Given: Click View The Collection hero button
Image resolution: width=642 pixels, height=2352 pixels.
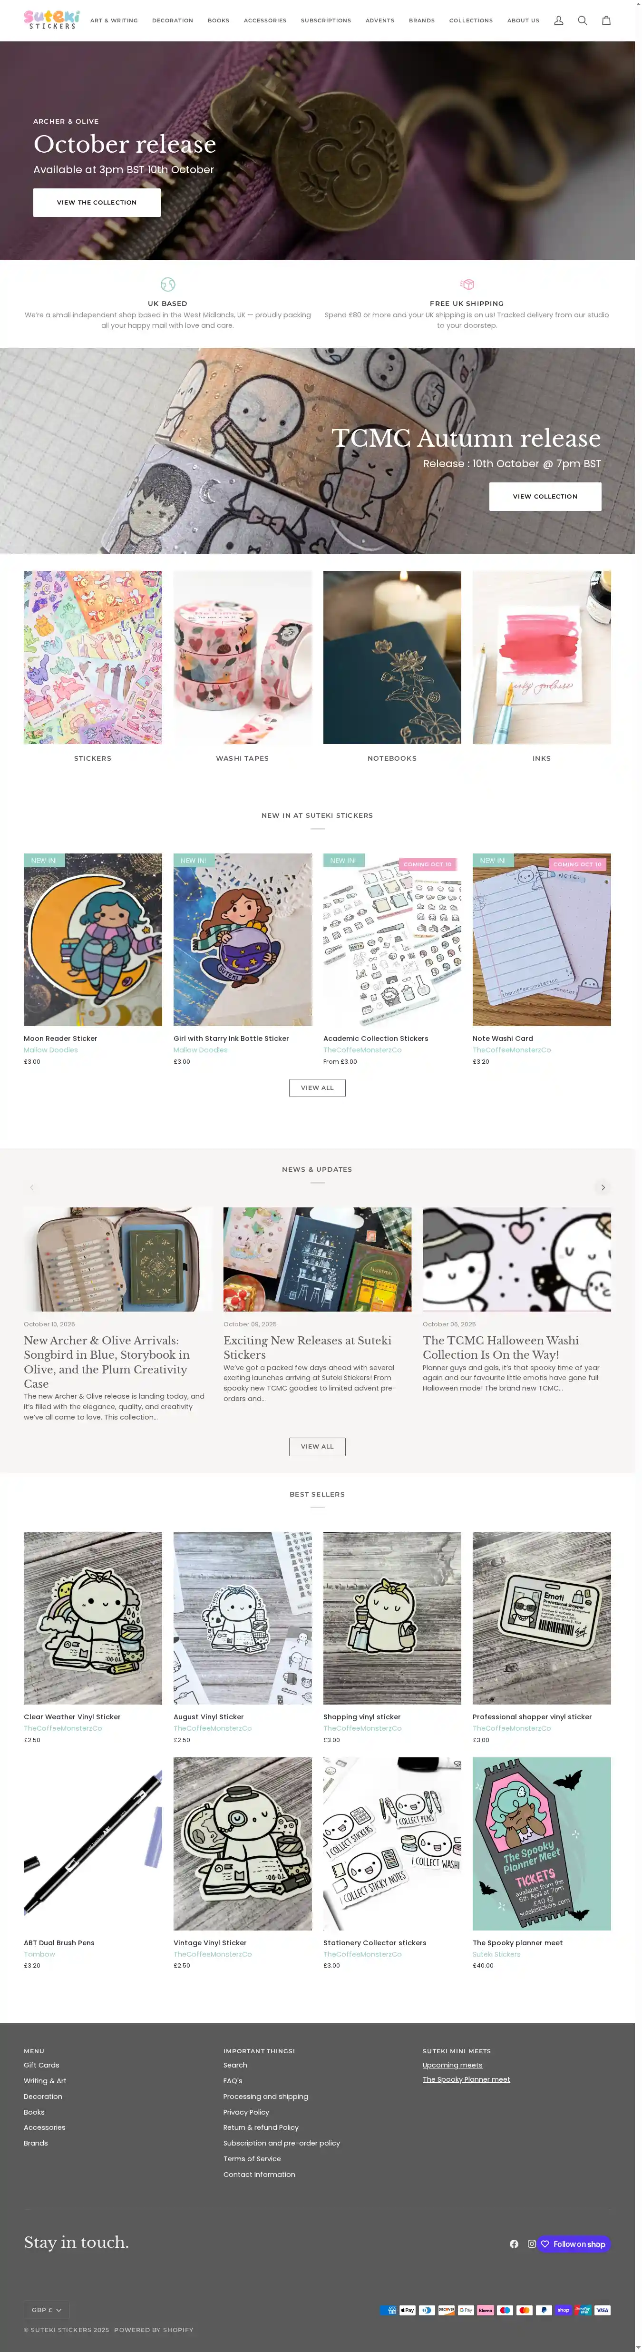Looking at the screenshot, I should [97, 203].
